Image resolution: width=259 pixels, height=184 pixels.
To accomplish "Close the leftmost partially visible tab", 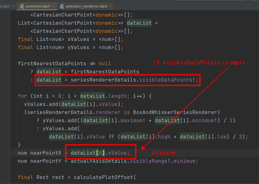I will (13, 6).
